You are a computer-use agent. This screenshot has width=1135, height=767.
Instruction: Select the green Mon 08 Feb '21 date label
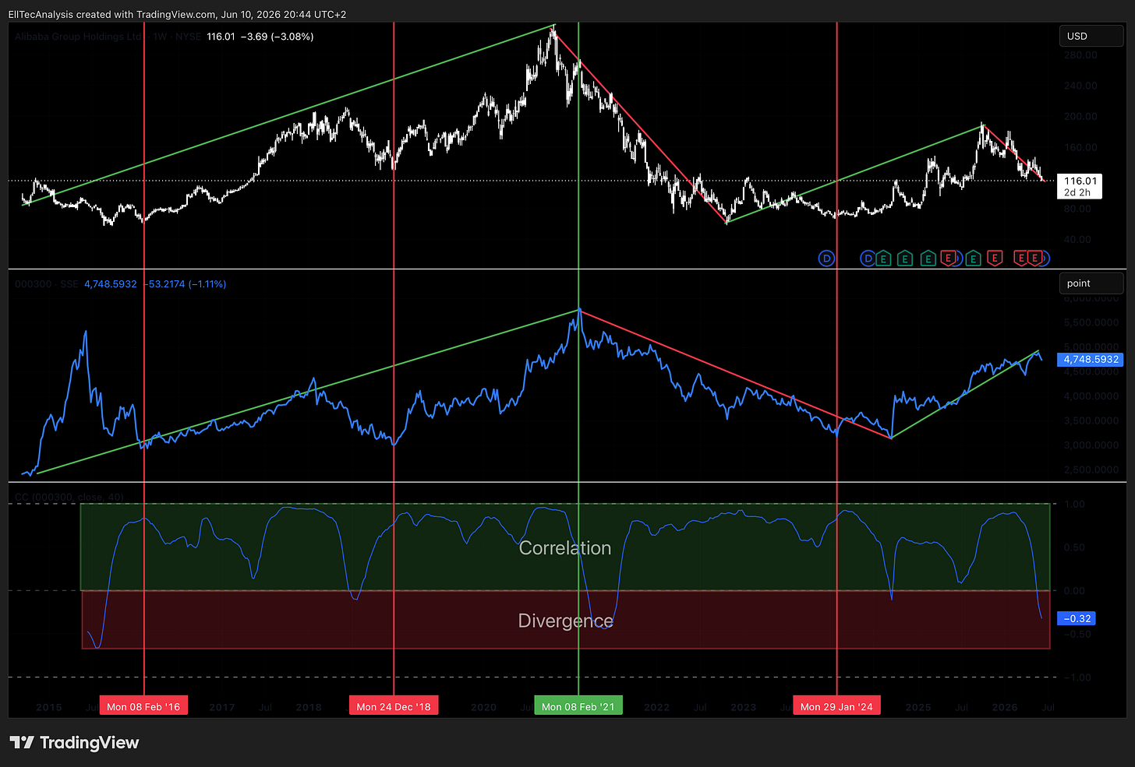tap(578, 706)
